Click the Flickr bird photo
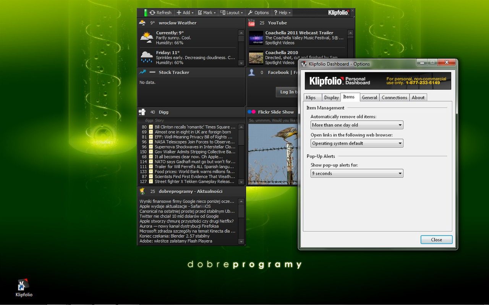The height and width of the screenshot is (305, 489). pos(273,154)
